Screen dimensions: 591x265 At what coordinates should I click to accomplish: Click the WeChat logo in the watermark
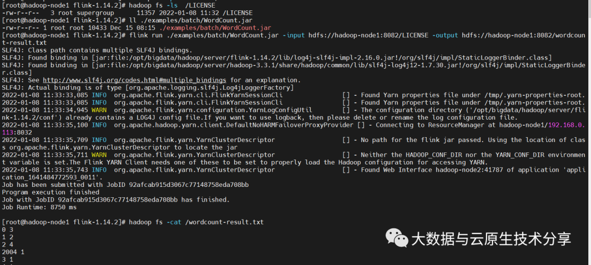[396, 238]
